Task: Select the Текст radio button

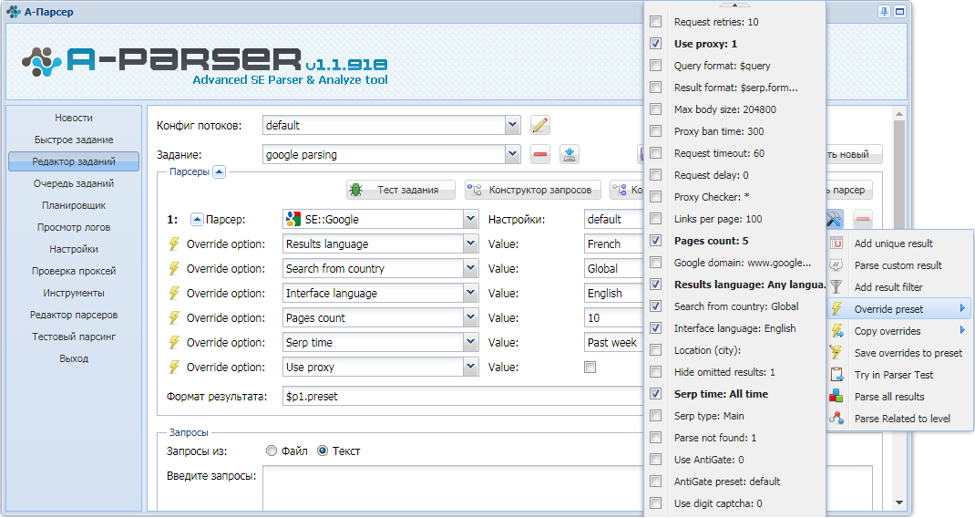Action: point(322,451)
